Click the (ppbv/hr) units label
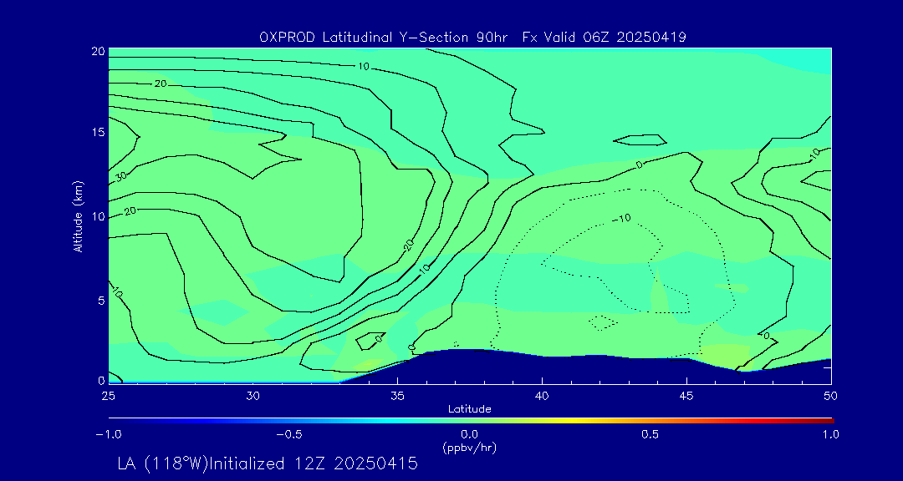 470,447
